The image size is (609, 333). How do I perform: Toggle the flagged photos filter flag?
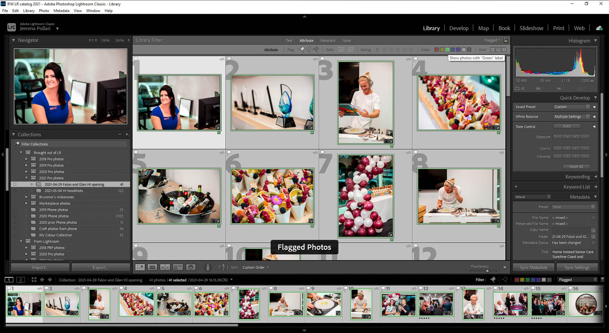pyautogui.click(x=301, y=49)
